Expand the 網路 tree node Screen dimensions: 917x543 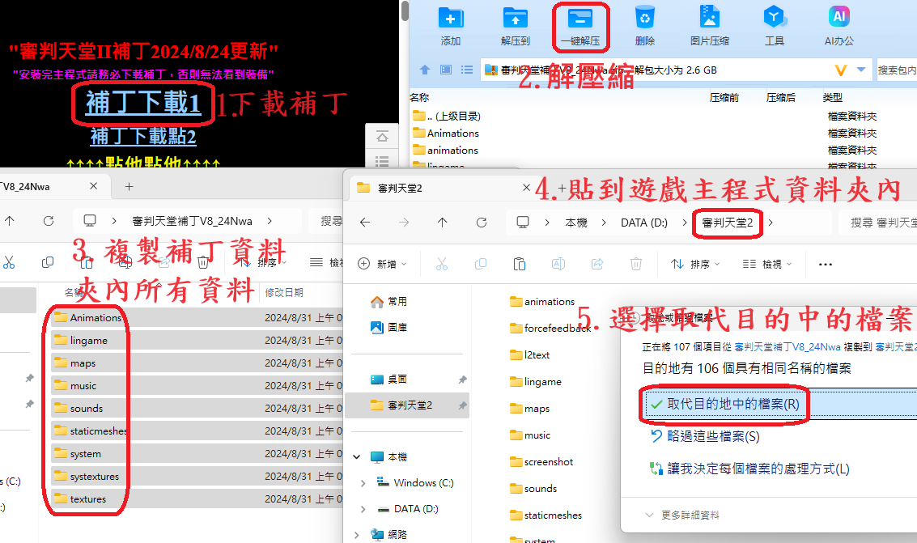point(357,535)
